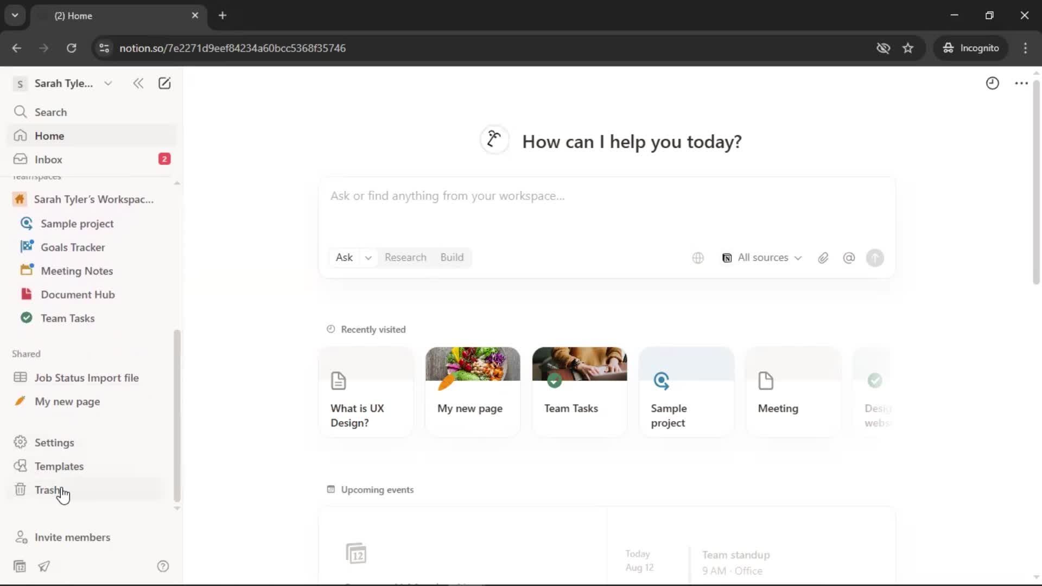Click the mention @ icon
Image resolution: width=1042 pixels, height=586 pixels.
coord(849,258)
